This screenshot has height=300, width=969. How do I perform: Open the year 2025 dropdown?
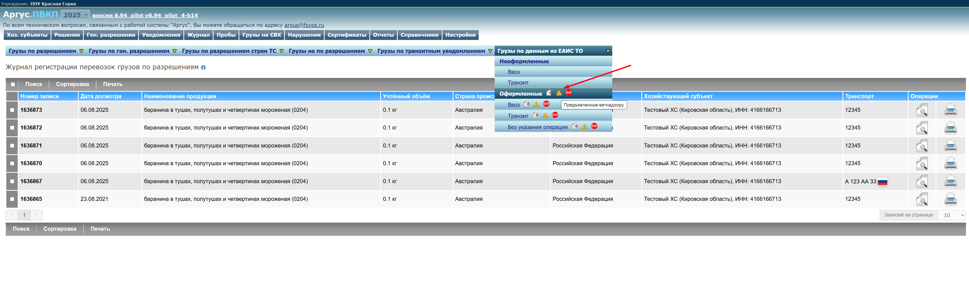pos(75,15)
